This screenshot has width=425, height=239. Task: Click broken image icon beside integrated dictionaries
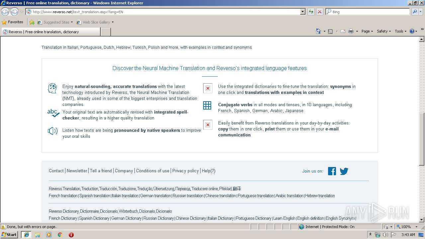pyautogui.click(x=208, y=88)
